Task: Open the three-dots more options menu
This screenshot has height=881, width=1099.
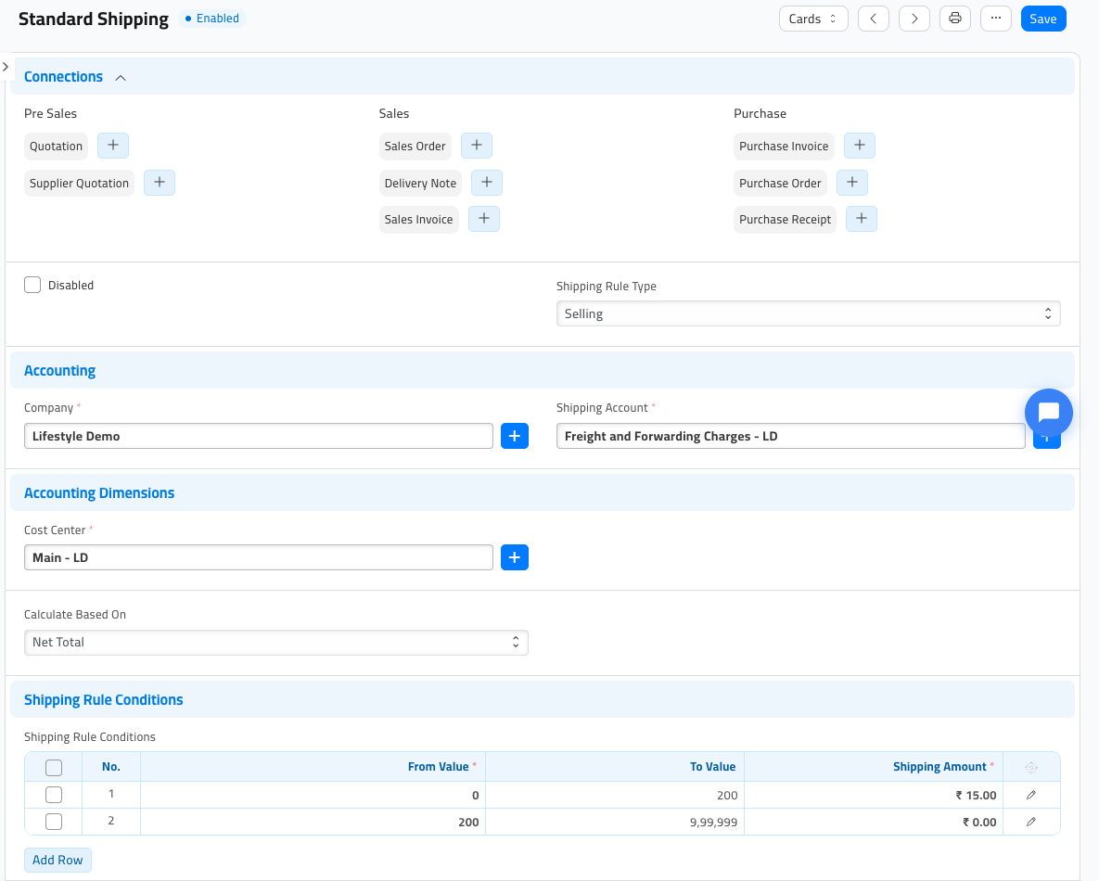Action: (996, 19)
